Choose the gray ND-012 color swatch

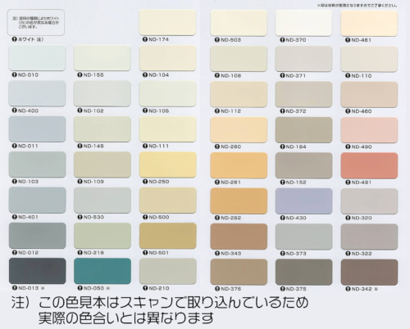[38, 236]
